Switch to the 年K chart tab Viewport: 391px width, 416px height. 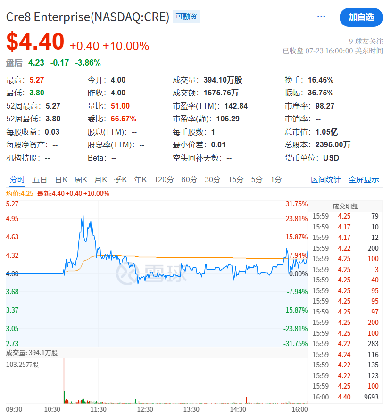(x=140, y=179)
